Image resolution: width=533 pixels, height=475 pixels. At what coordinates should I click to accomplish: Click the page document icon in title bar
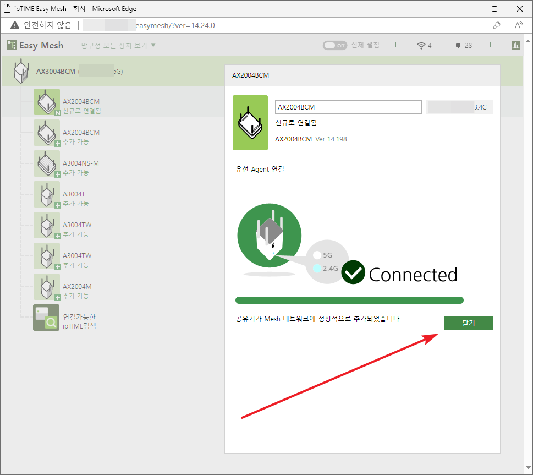[7, 8]
